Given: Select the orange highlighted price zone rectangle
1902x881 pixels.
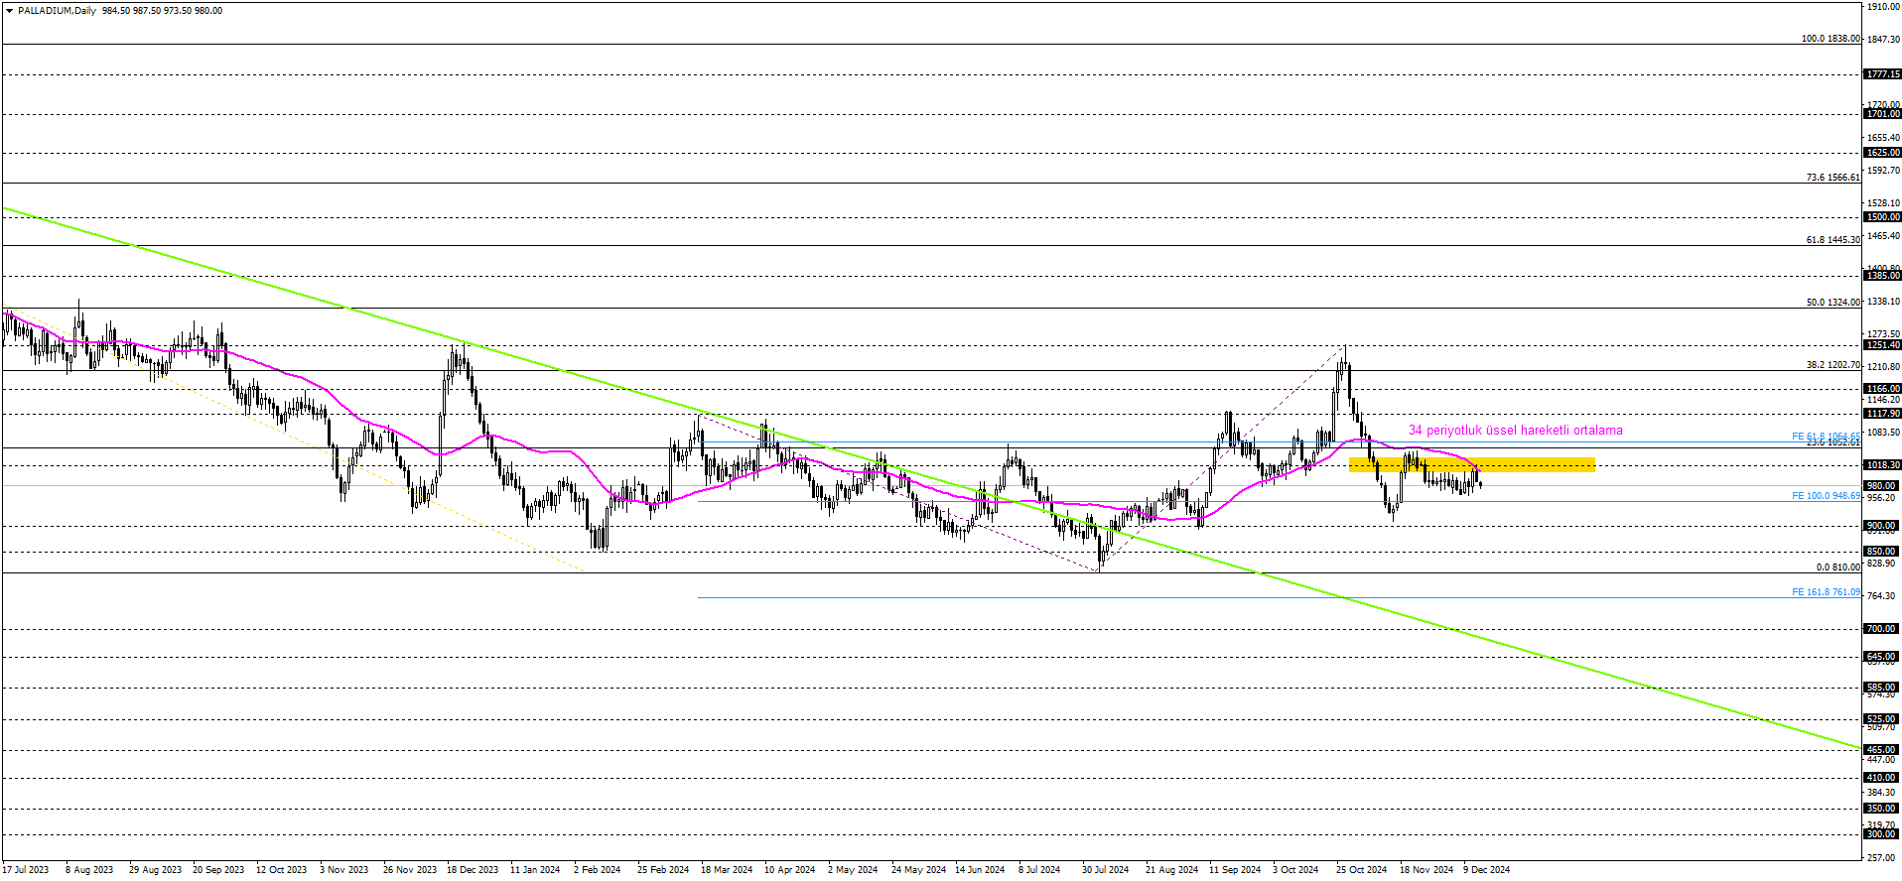Looking at the screenshot, I should coord(1471,464).
